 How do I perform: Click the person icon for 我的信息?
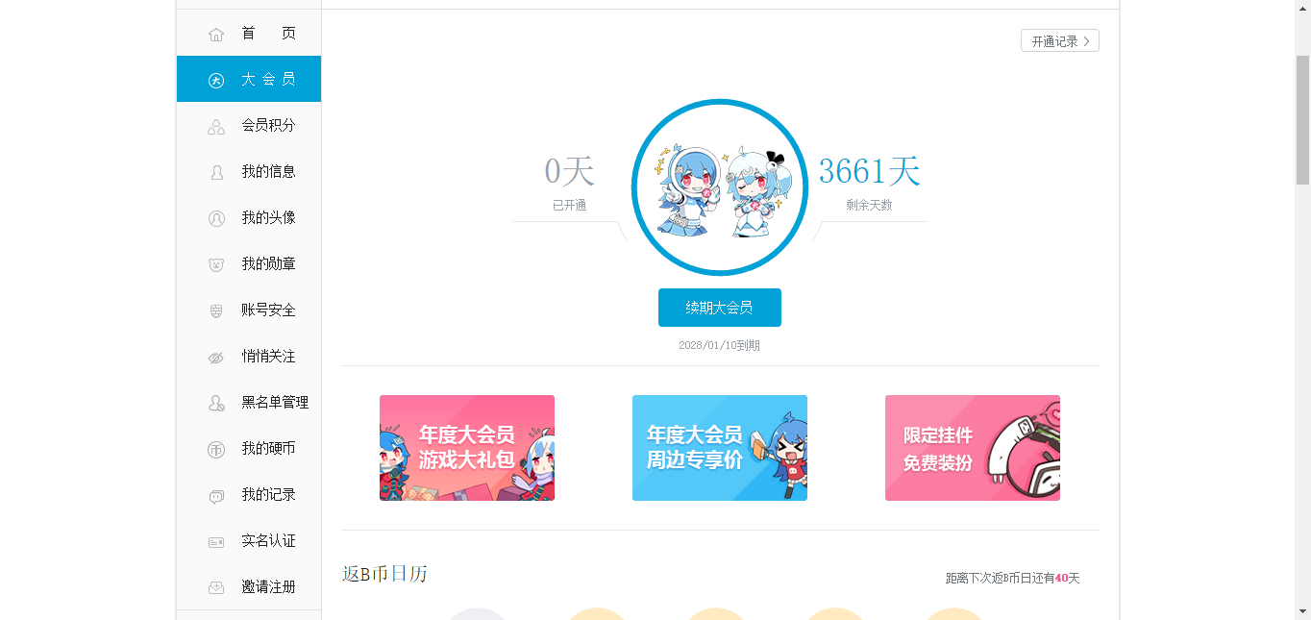(x=216, y=172)
